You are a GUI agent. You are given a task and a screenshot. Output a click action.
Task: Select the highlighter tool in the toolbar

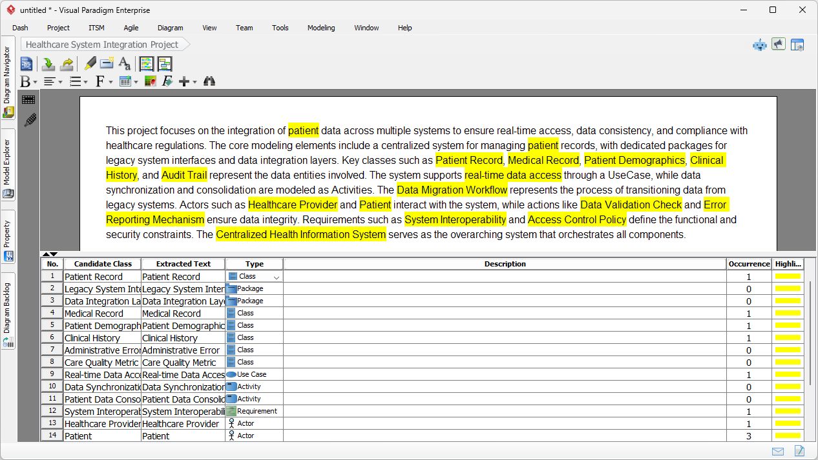tap(90, 63)
